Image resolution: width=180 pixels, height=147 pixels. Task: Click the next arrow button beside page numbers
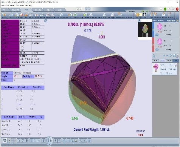click(x=89, y=9)
